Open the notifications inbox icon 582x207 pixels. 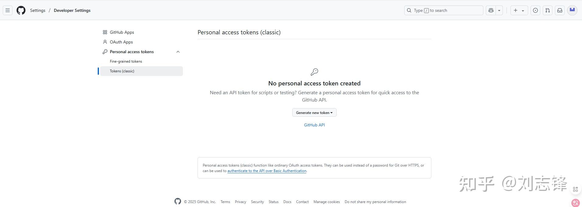[x=559, y=10]
